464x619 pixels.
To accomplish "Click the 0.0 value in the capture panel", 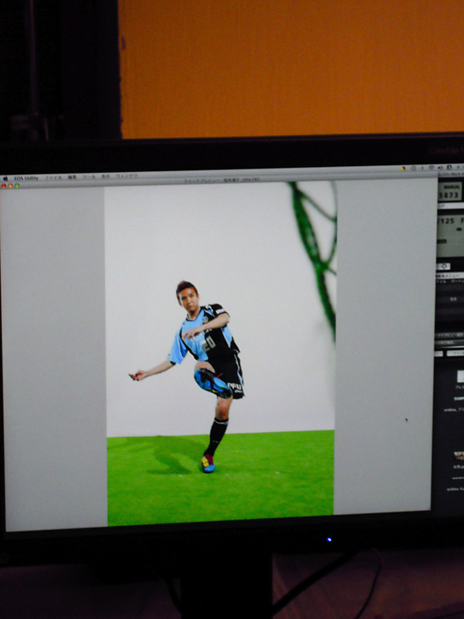I will tap(453, 299).
